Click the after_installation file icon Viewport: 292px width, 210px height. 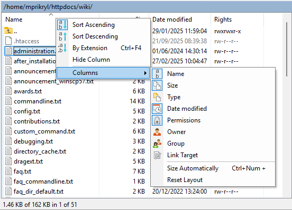tap(8, 61)
